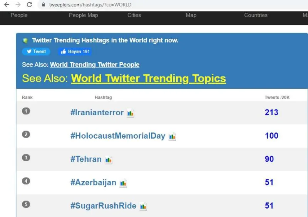308x217 pixels.
Task: Go back with the browser back arrow
Action: tap(7, 5)
